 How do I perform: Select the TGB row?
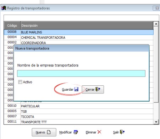pos(79,111)
